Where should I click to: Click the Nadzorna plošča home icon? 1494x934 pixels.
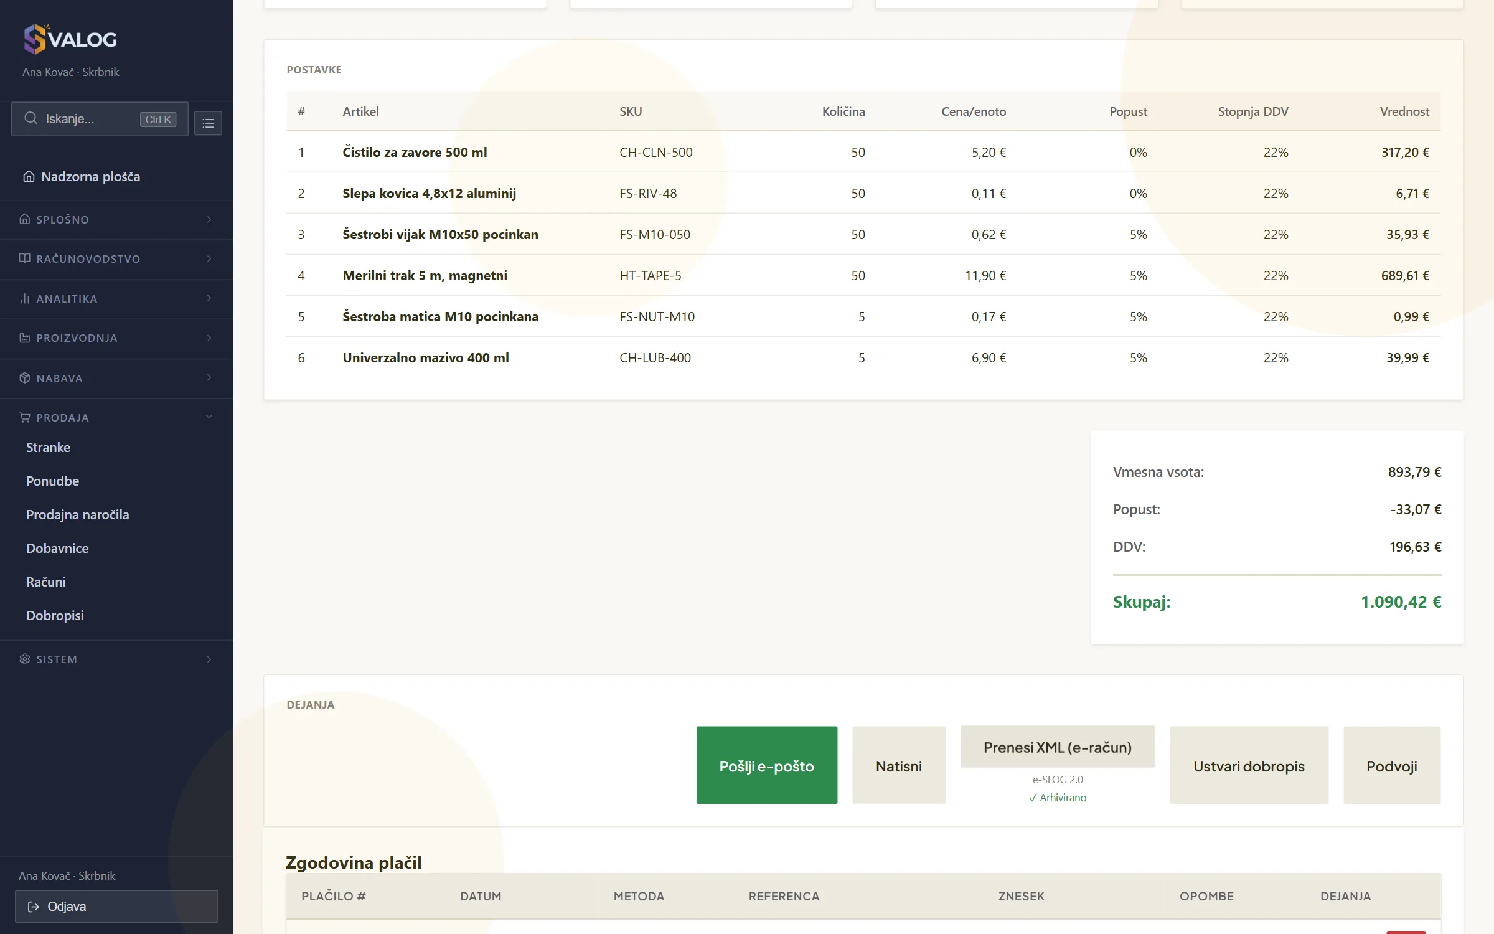[29, 177]
